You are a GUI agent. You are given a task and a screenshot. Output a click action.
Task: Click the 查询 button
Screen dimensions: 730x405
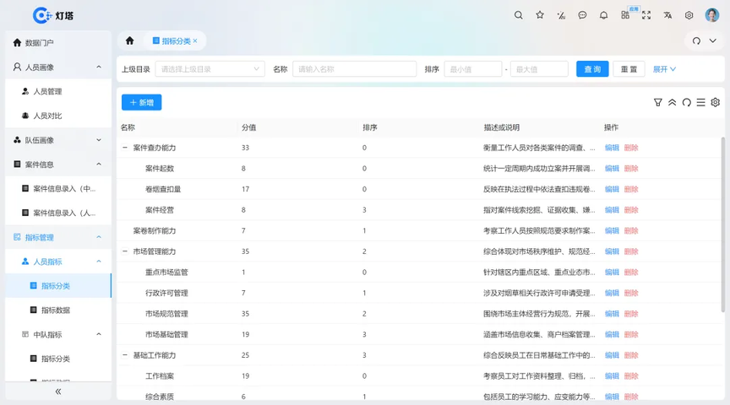pyautogui.click(x=592, y=69)
